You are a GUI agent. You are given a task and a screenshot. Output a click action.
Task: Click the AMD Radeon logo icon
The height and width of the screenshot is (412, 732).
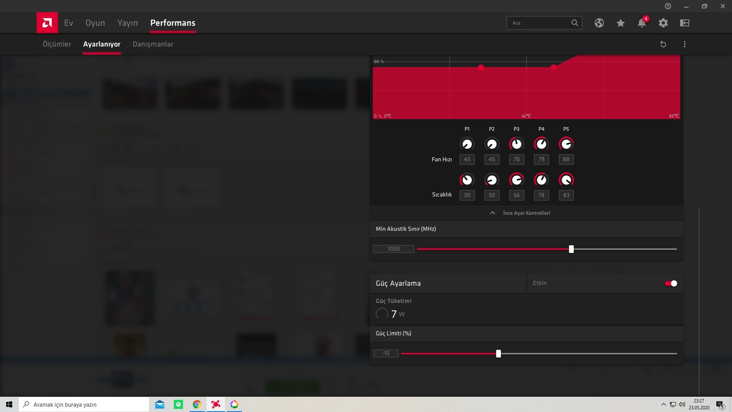tap(47, 23)
